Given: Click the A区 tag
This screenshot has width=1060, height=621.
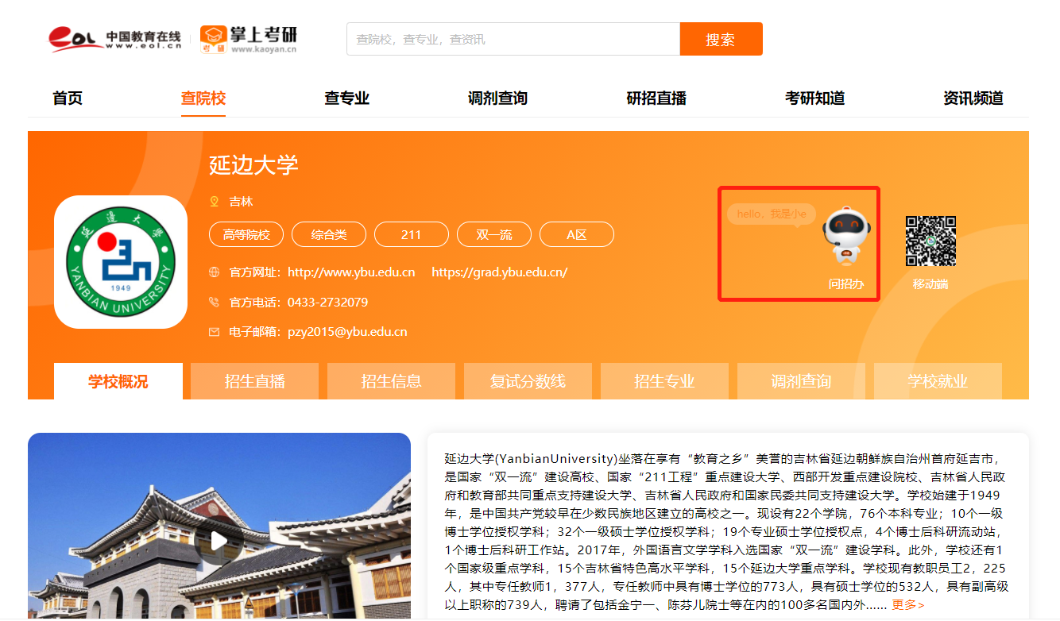Looking at the screenshot, I should coord(577,235).
